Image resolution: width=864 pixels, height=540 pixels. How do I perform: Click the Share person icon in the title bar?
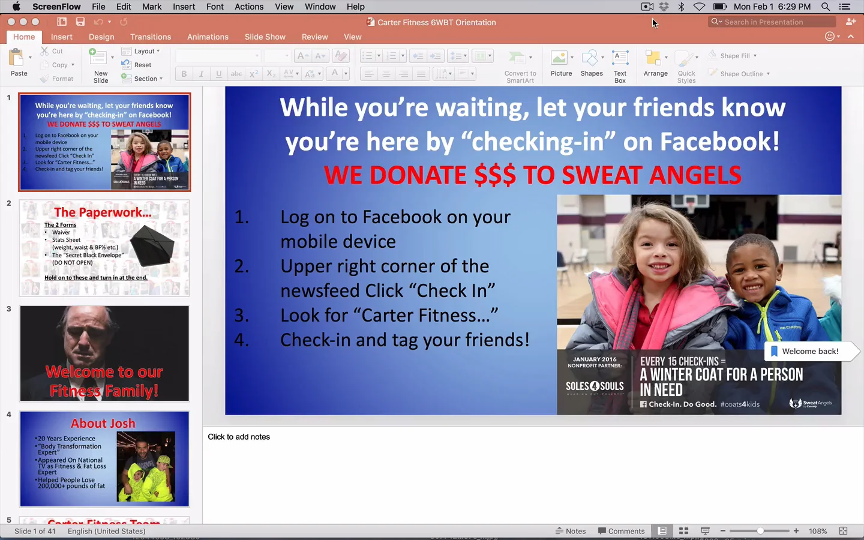tap(851, 22)
